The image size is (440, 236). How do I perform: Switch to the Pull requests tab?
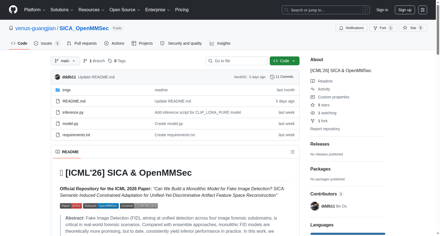pyautogui.click(x=82, y=43)
